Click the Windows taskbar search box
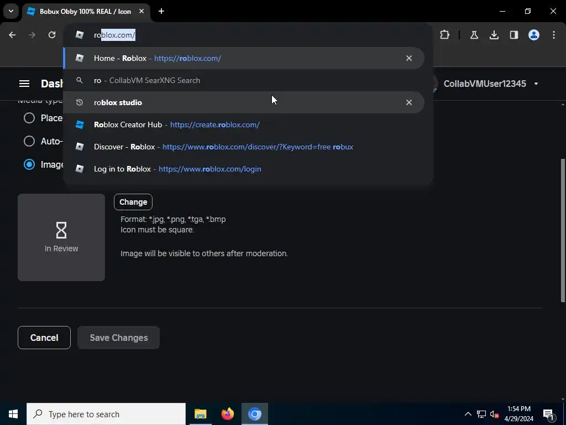Image resolution: width=566 pixels, height=425 pixels. (106, 414)
